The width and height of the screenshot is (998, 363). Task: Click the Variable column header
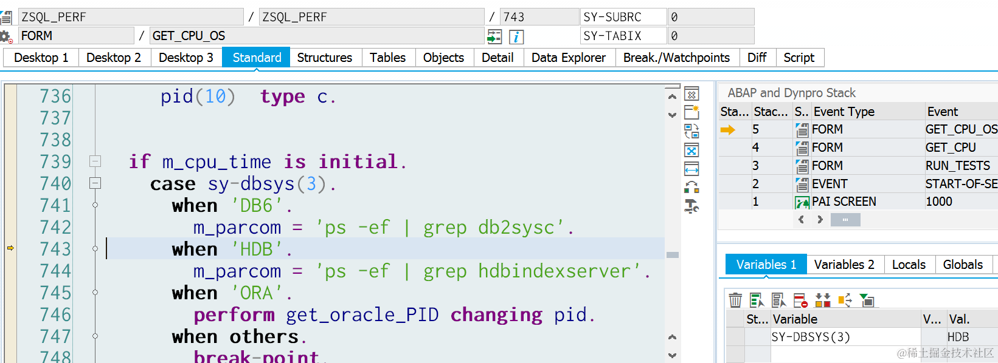(845, 319)
